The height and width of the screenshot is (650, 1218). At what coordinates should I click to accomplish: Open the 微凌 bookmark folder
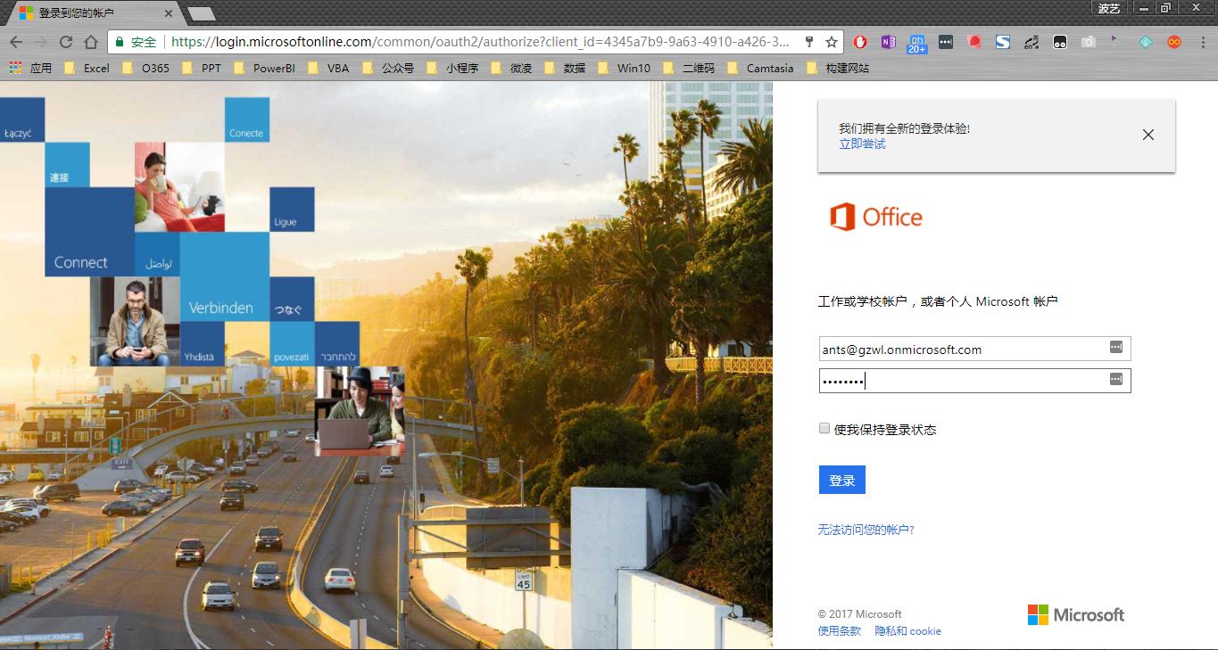point(511,68)
